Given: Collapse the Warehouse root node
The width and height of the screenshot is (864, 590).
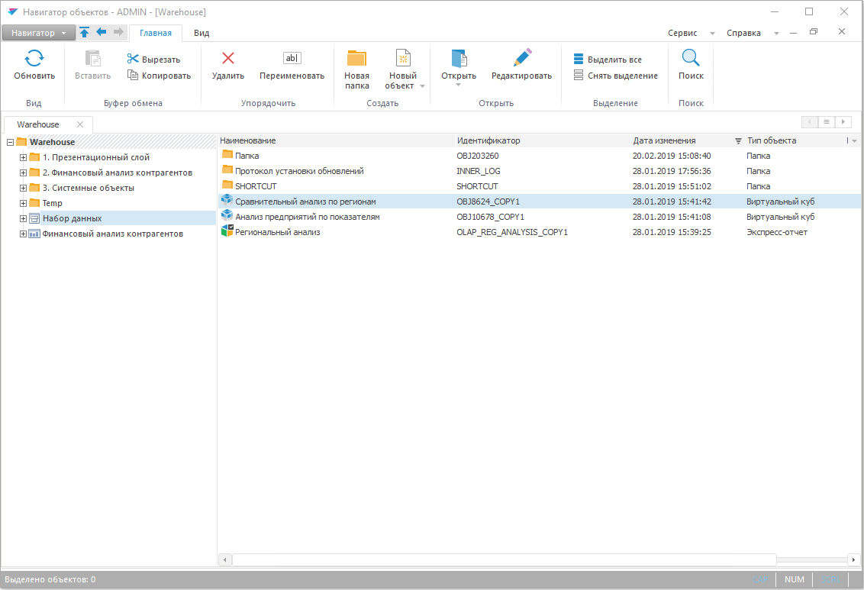Looking at the screenshot, I should [x=10, y=142].
